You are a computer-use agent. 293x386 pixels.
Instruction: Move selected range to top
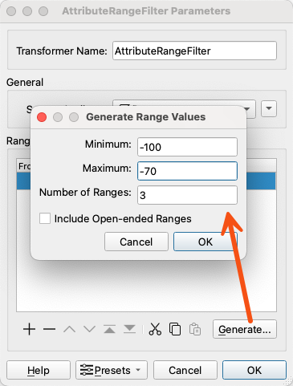(x=109, y=329)
